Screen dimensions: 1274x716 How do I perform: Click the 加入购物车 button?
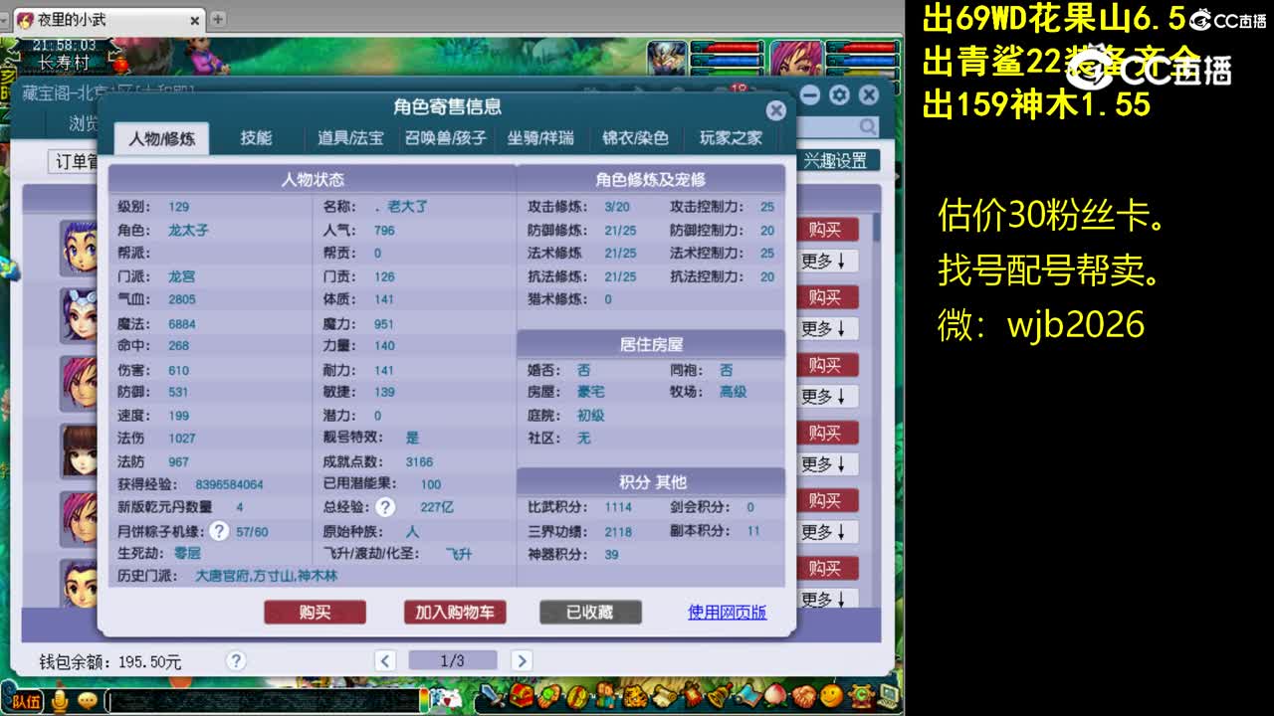click(x=453, y=613)
